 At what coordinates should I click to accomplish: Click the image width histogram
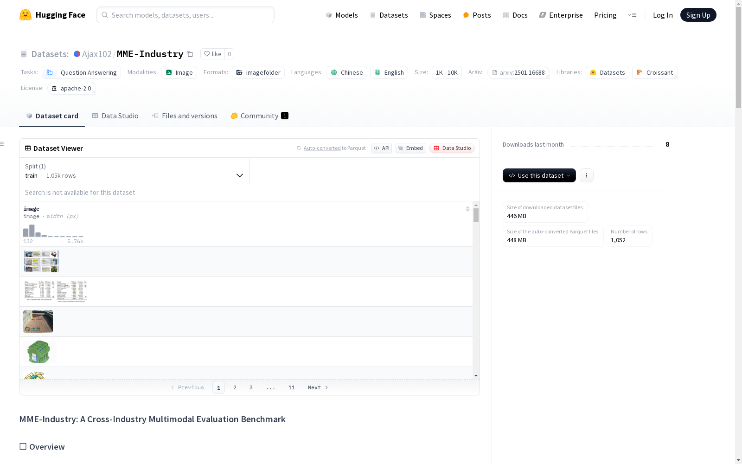pyautogui.click(x=53, y=231)
